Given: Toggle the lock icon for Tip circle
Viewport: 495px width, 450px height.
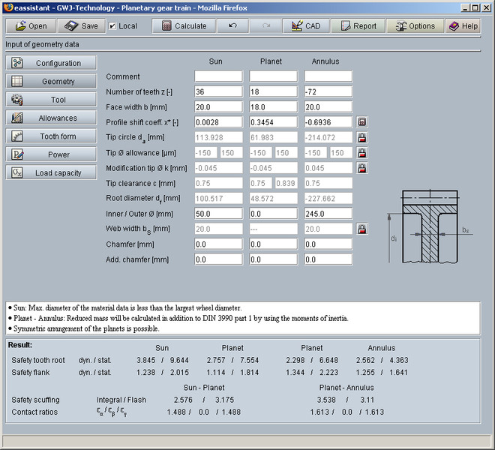Looking at the screenshot, I should pos(362,137).
